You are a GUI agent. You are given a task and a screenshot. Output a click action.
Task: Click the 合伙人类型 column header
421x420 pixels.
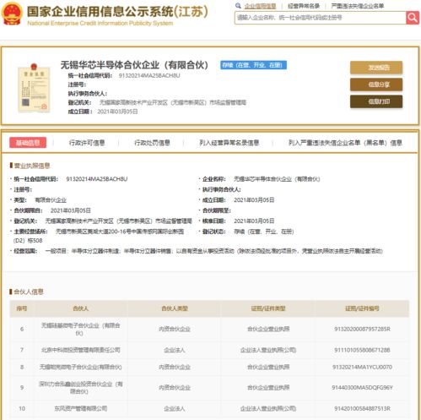(175, 308)
